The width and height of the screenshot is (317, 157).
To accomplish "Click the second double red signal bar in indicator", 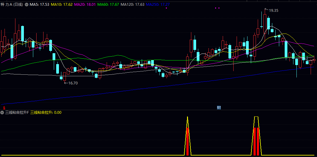I will (x=256, y=141).
